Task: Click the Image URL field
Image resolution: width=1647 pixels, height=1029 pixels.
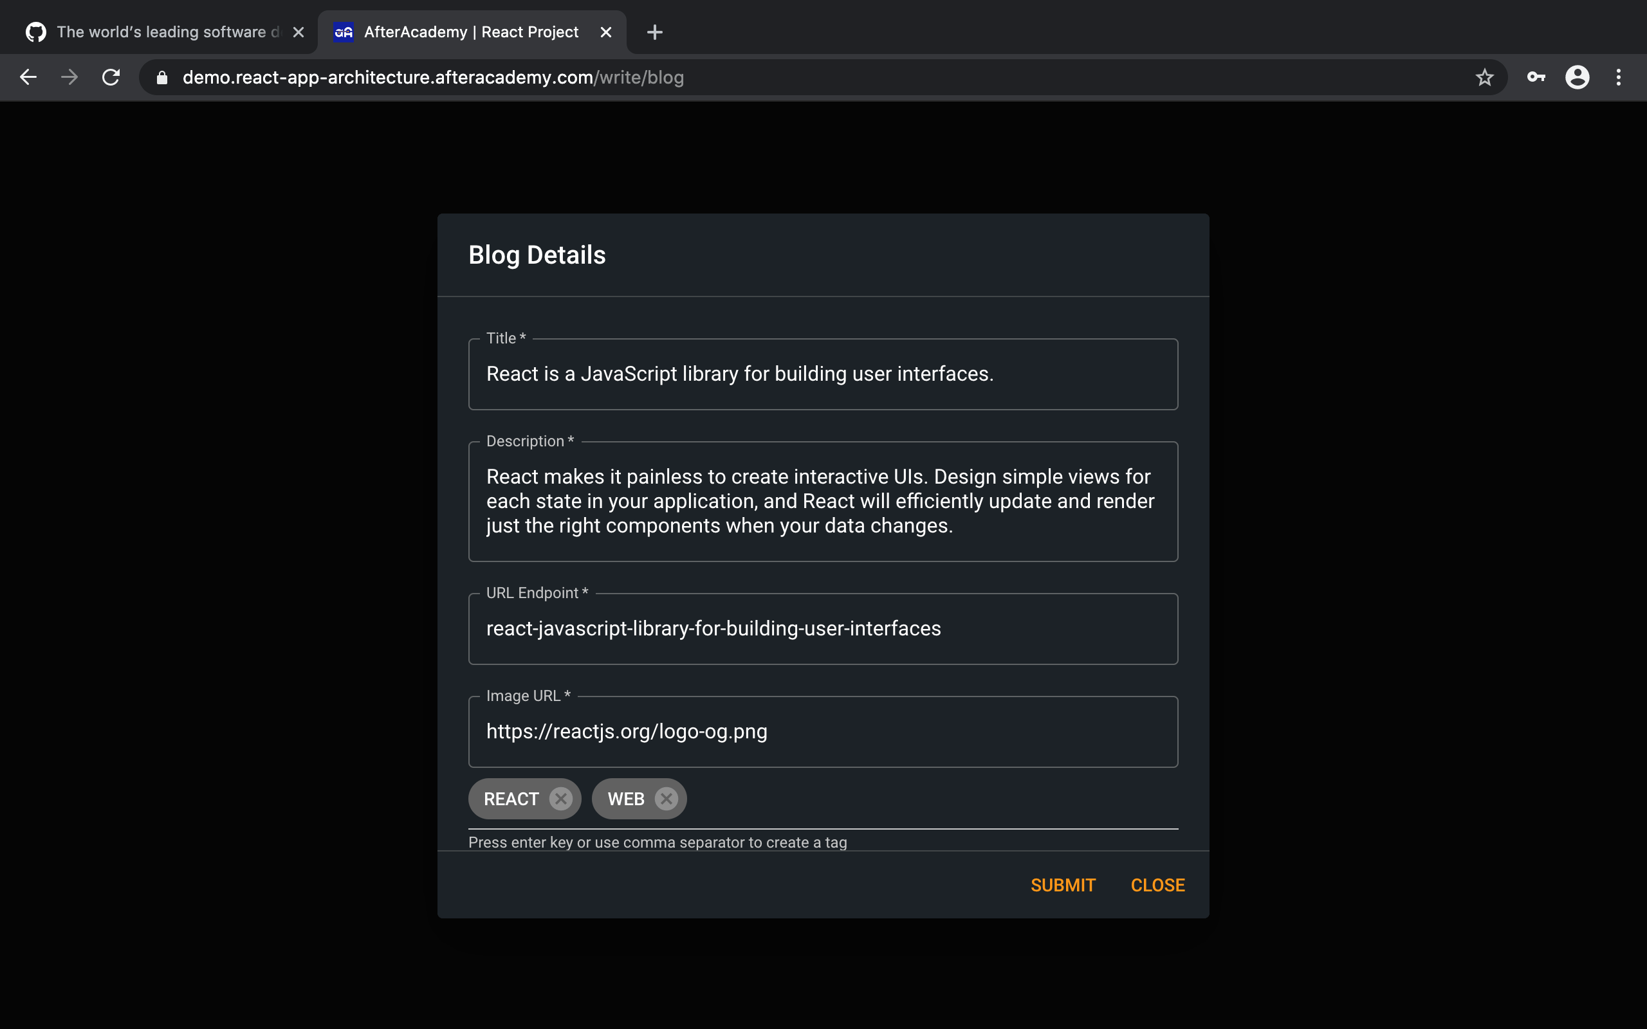Action: click(822, 732)
